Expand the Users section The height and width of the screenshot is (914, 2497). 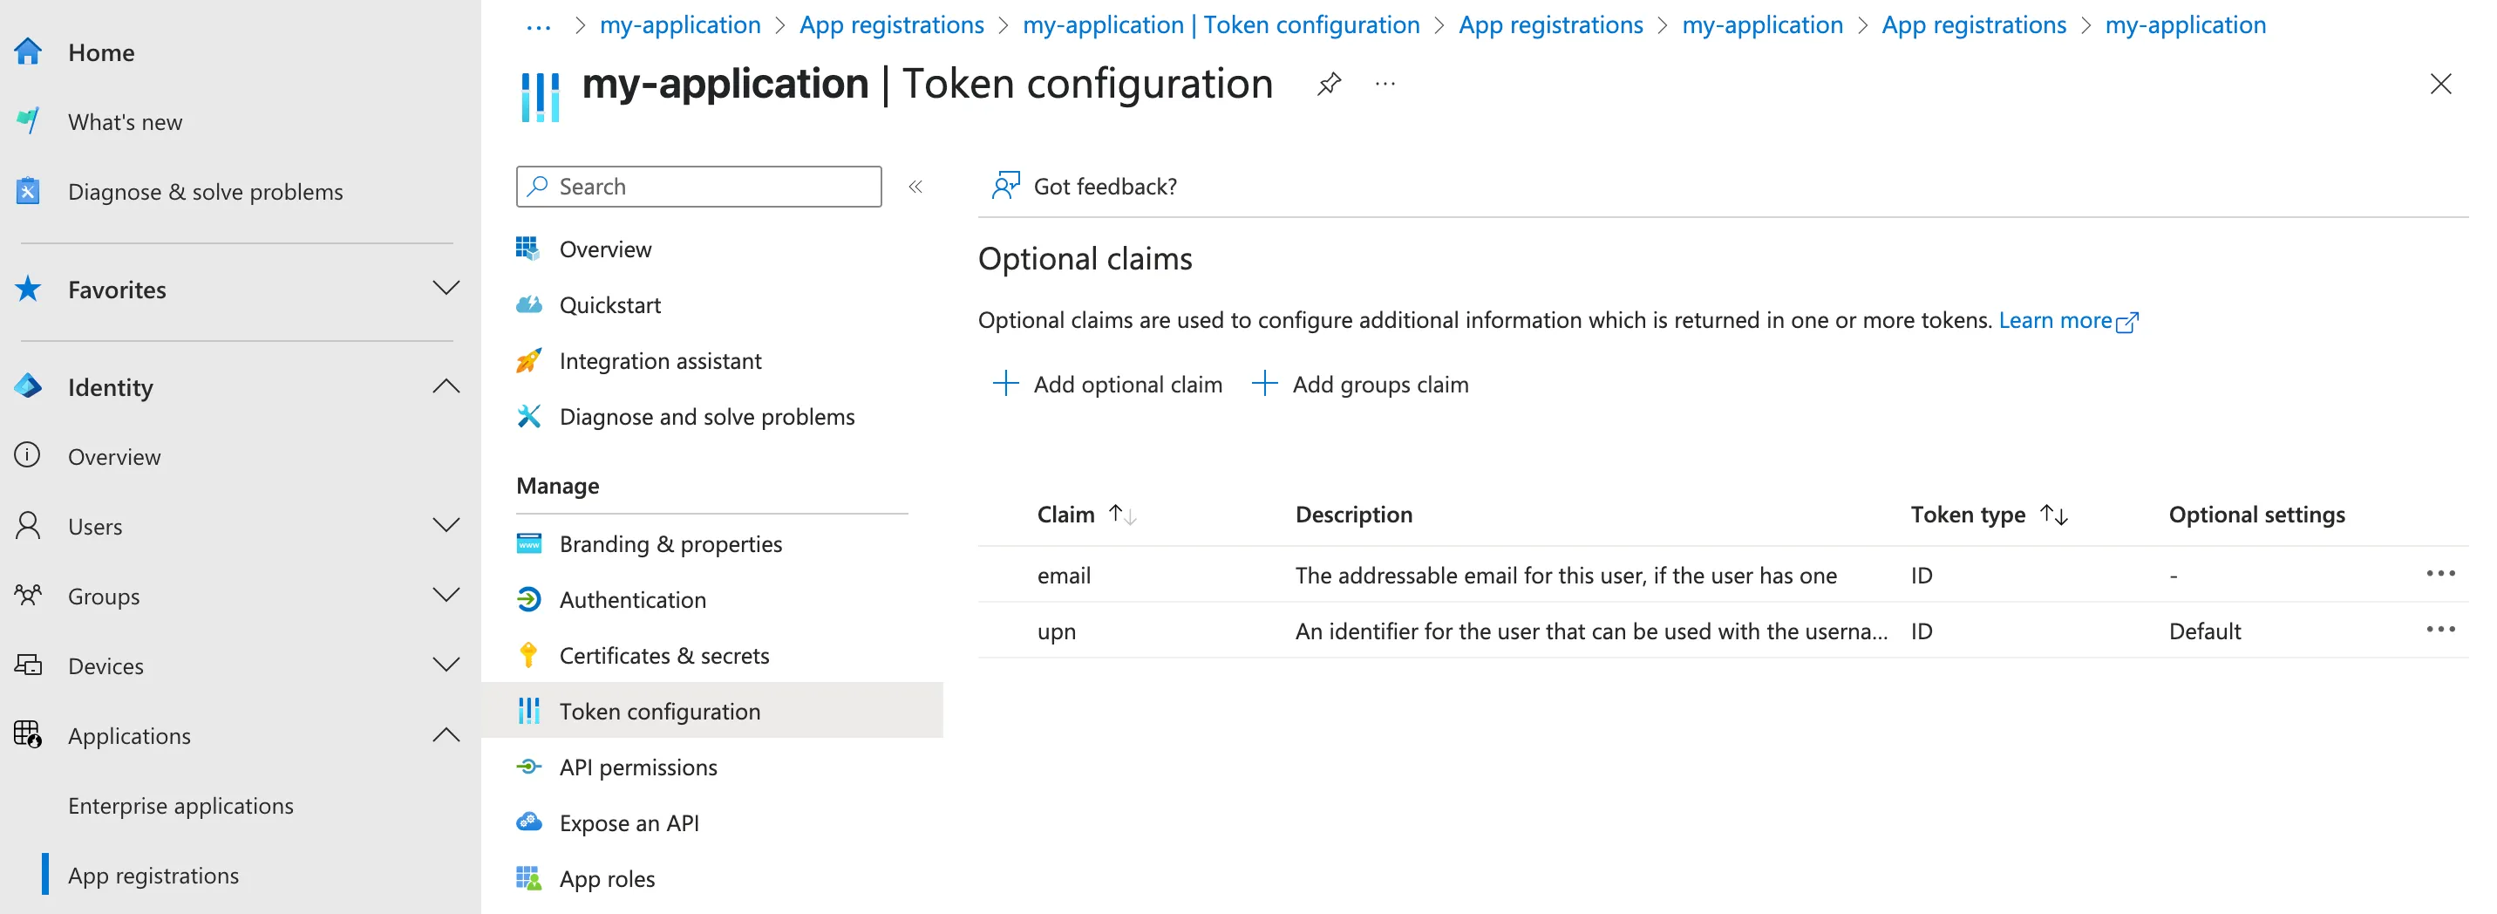point(446,524)
